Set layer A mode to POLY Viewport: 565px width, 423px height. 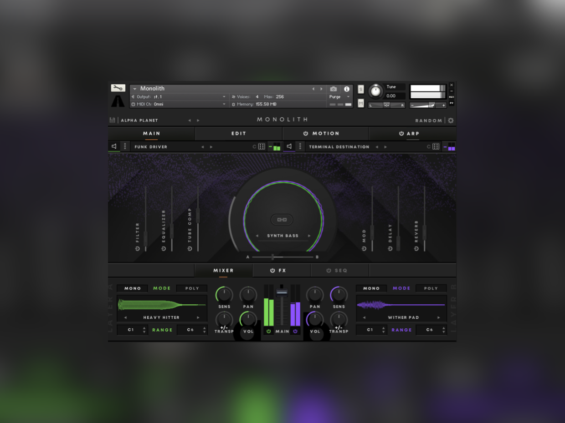coord(192,288)
